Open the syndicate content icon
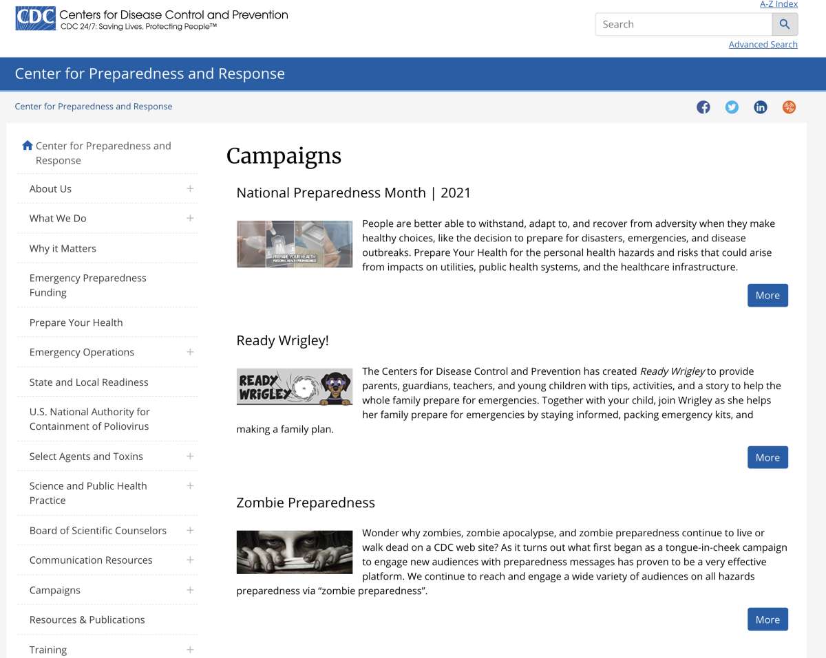The height and width of the screenshot is (658, 826). (x=789, y=107)
